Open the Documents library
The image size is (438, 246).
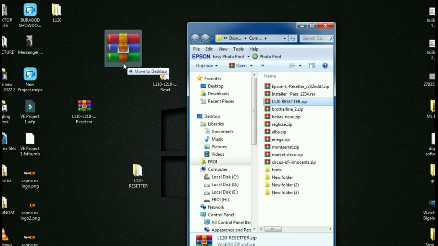219,132
